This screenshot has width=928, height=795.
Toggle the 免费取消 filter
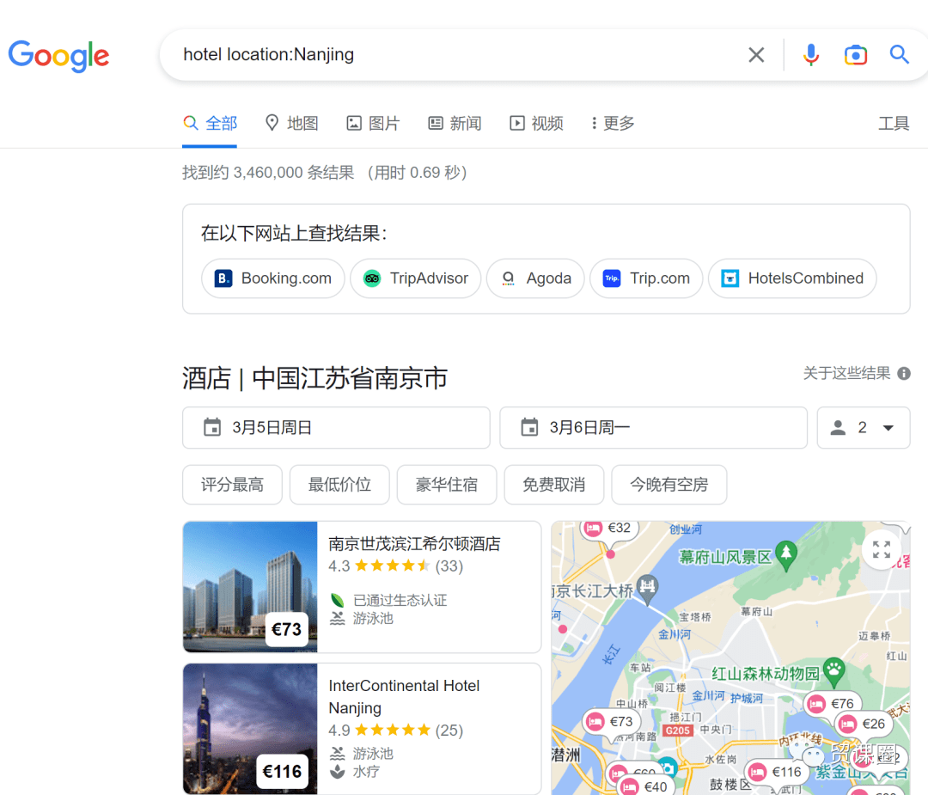(x=554, y=485)
